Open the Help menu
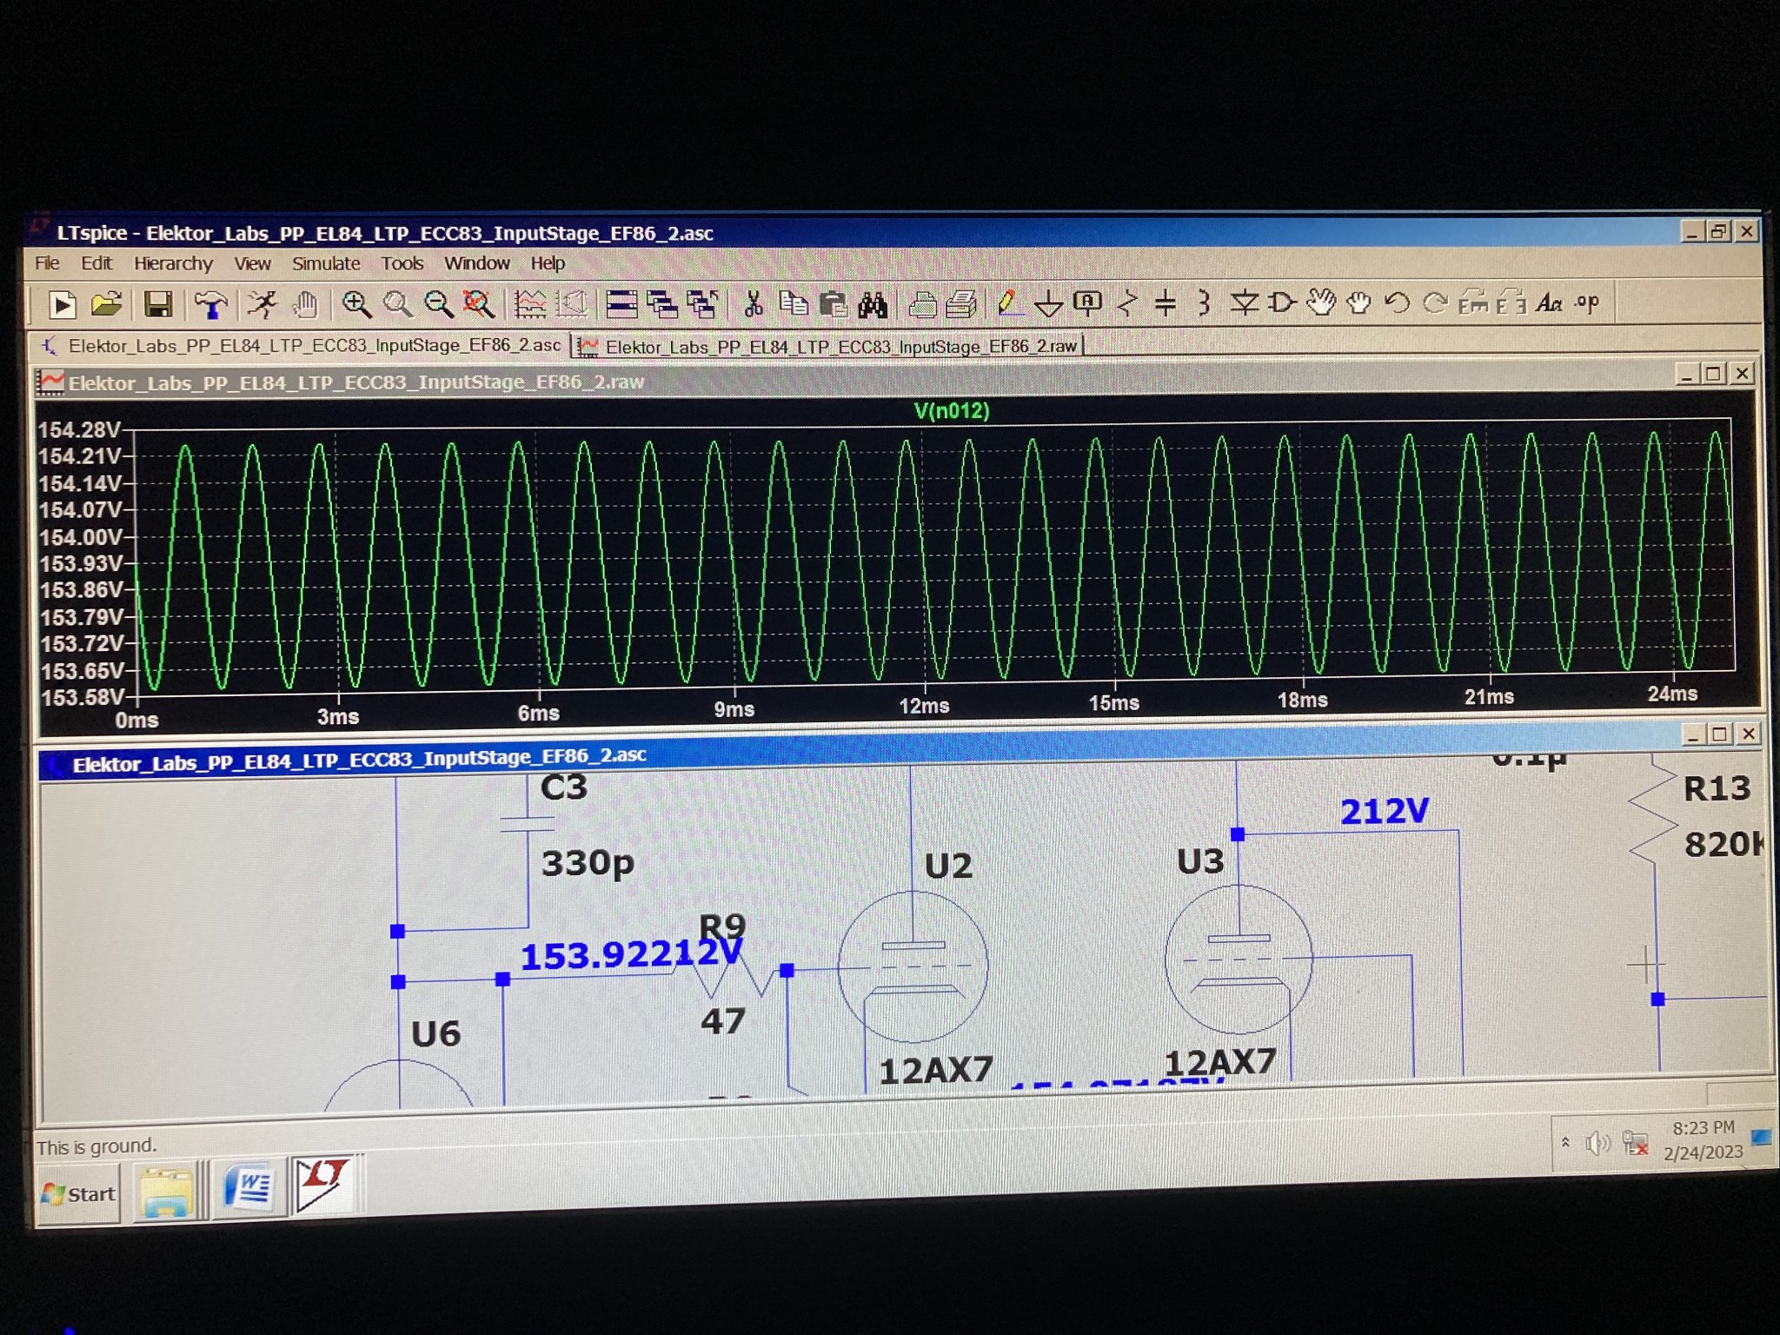The image size is (1780, 1335). pos(548,262)
